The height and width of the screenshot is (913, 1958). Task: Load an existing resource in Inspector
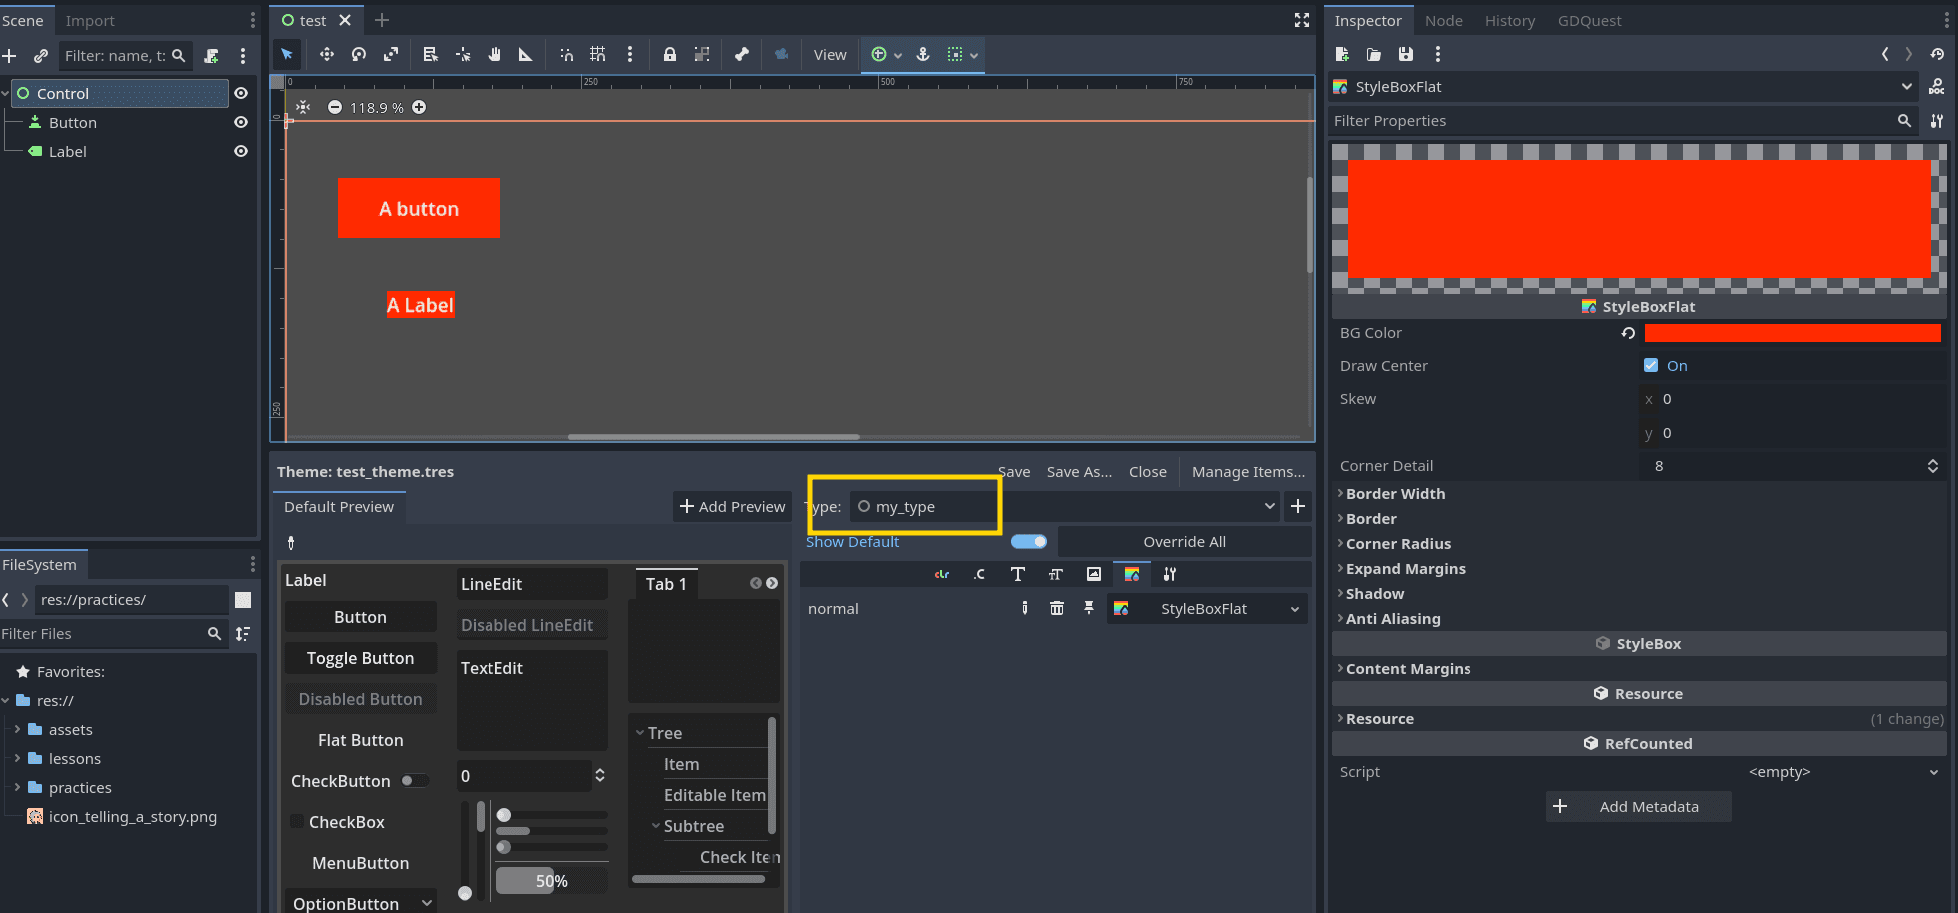(x=1374, y=54)
